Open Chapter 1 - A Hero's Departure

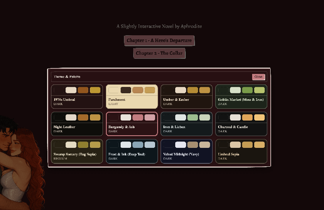[159, 41]
